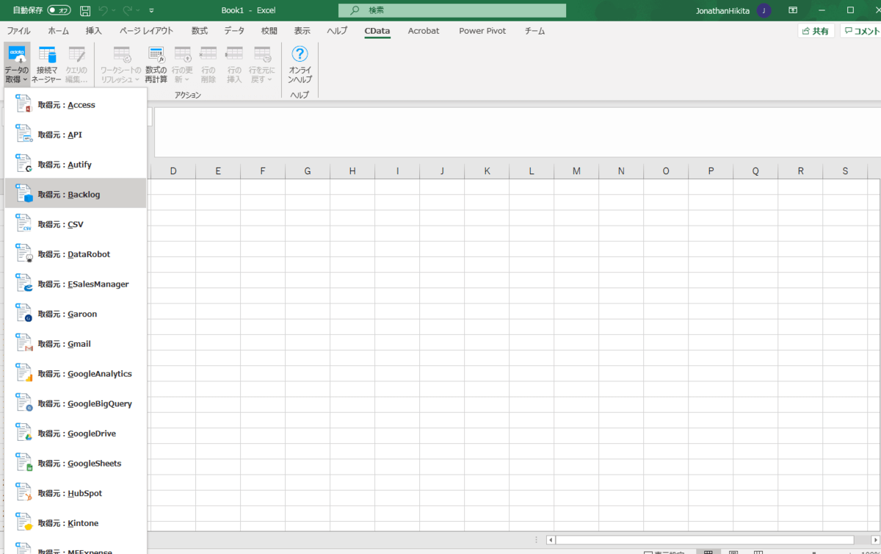Open the ページレイアウト tab

pos(146,31)
